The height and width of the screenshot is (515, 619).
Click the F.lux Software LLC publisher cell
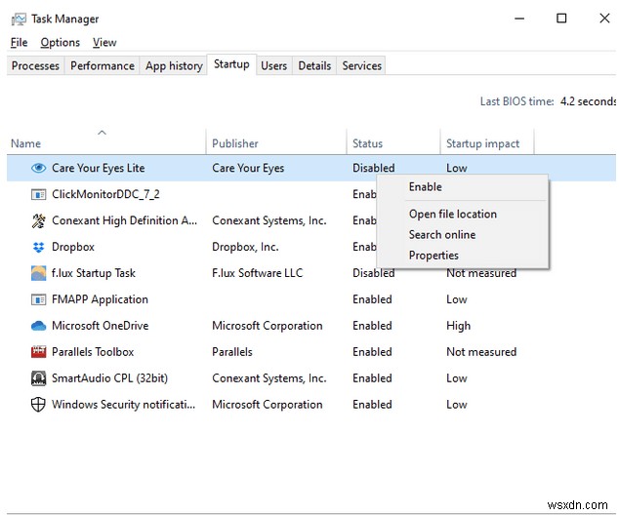click(x=258, y=273)
